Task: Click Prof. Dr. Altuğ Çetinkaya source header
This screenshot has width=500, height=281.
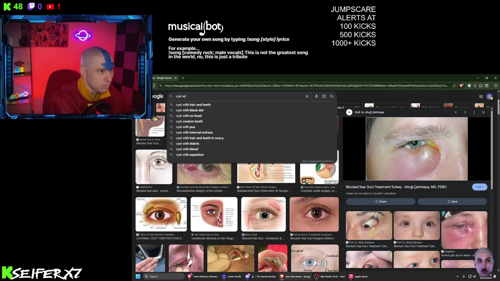Action: tap(366, 112)
